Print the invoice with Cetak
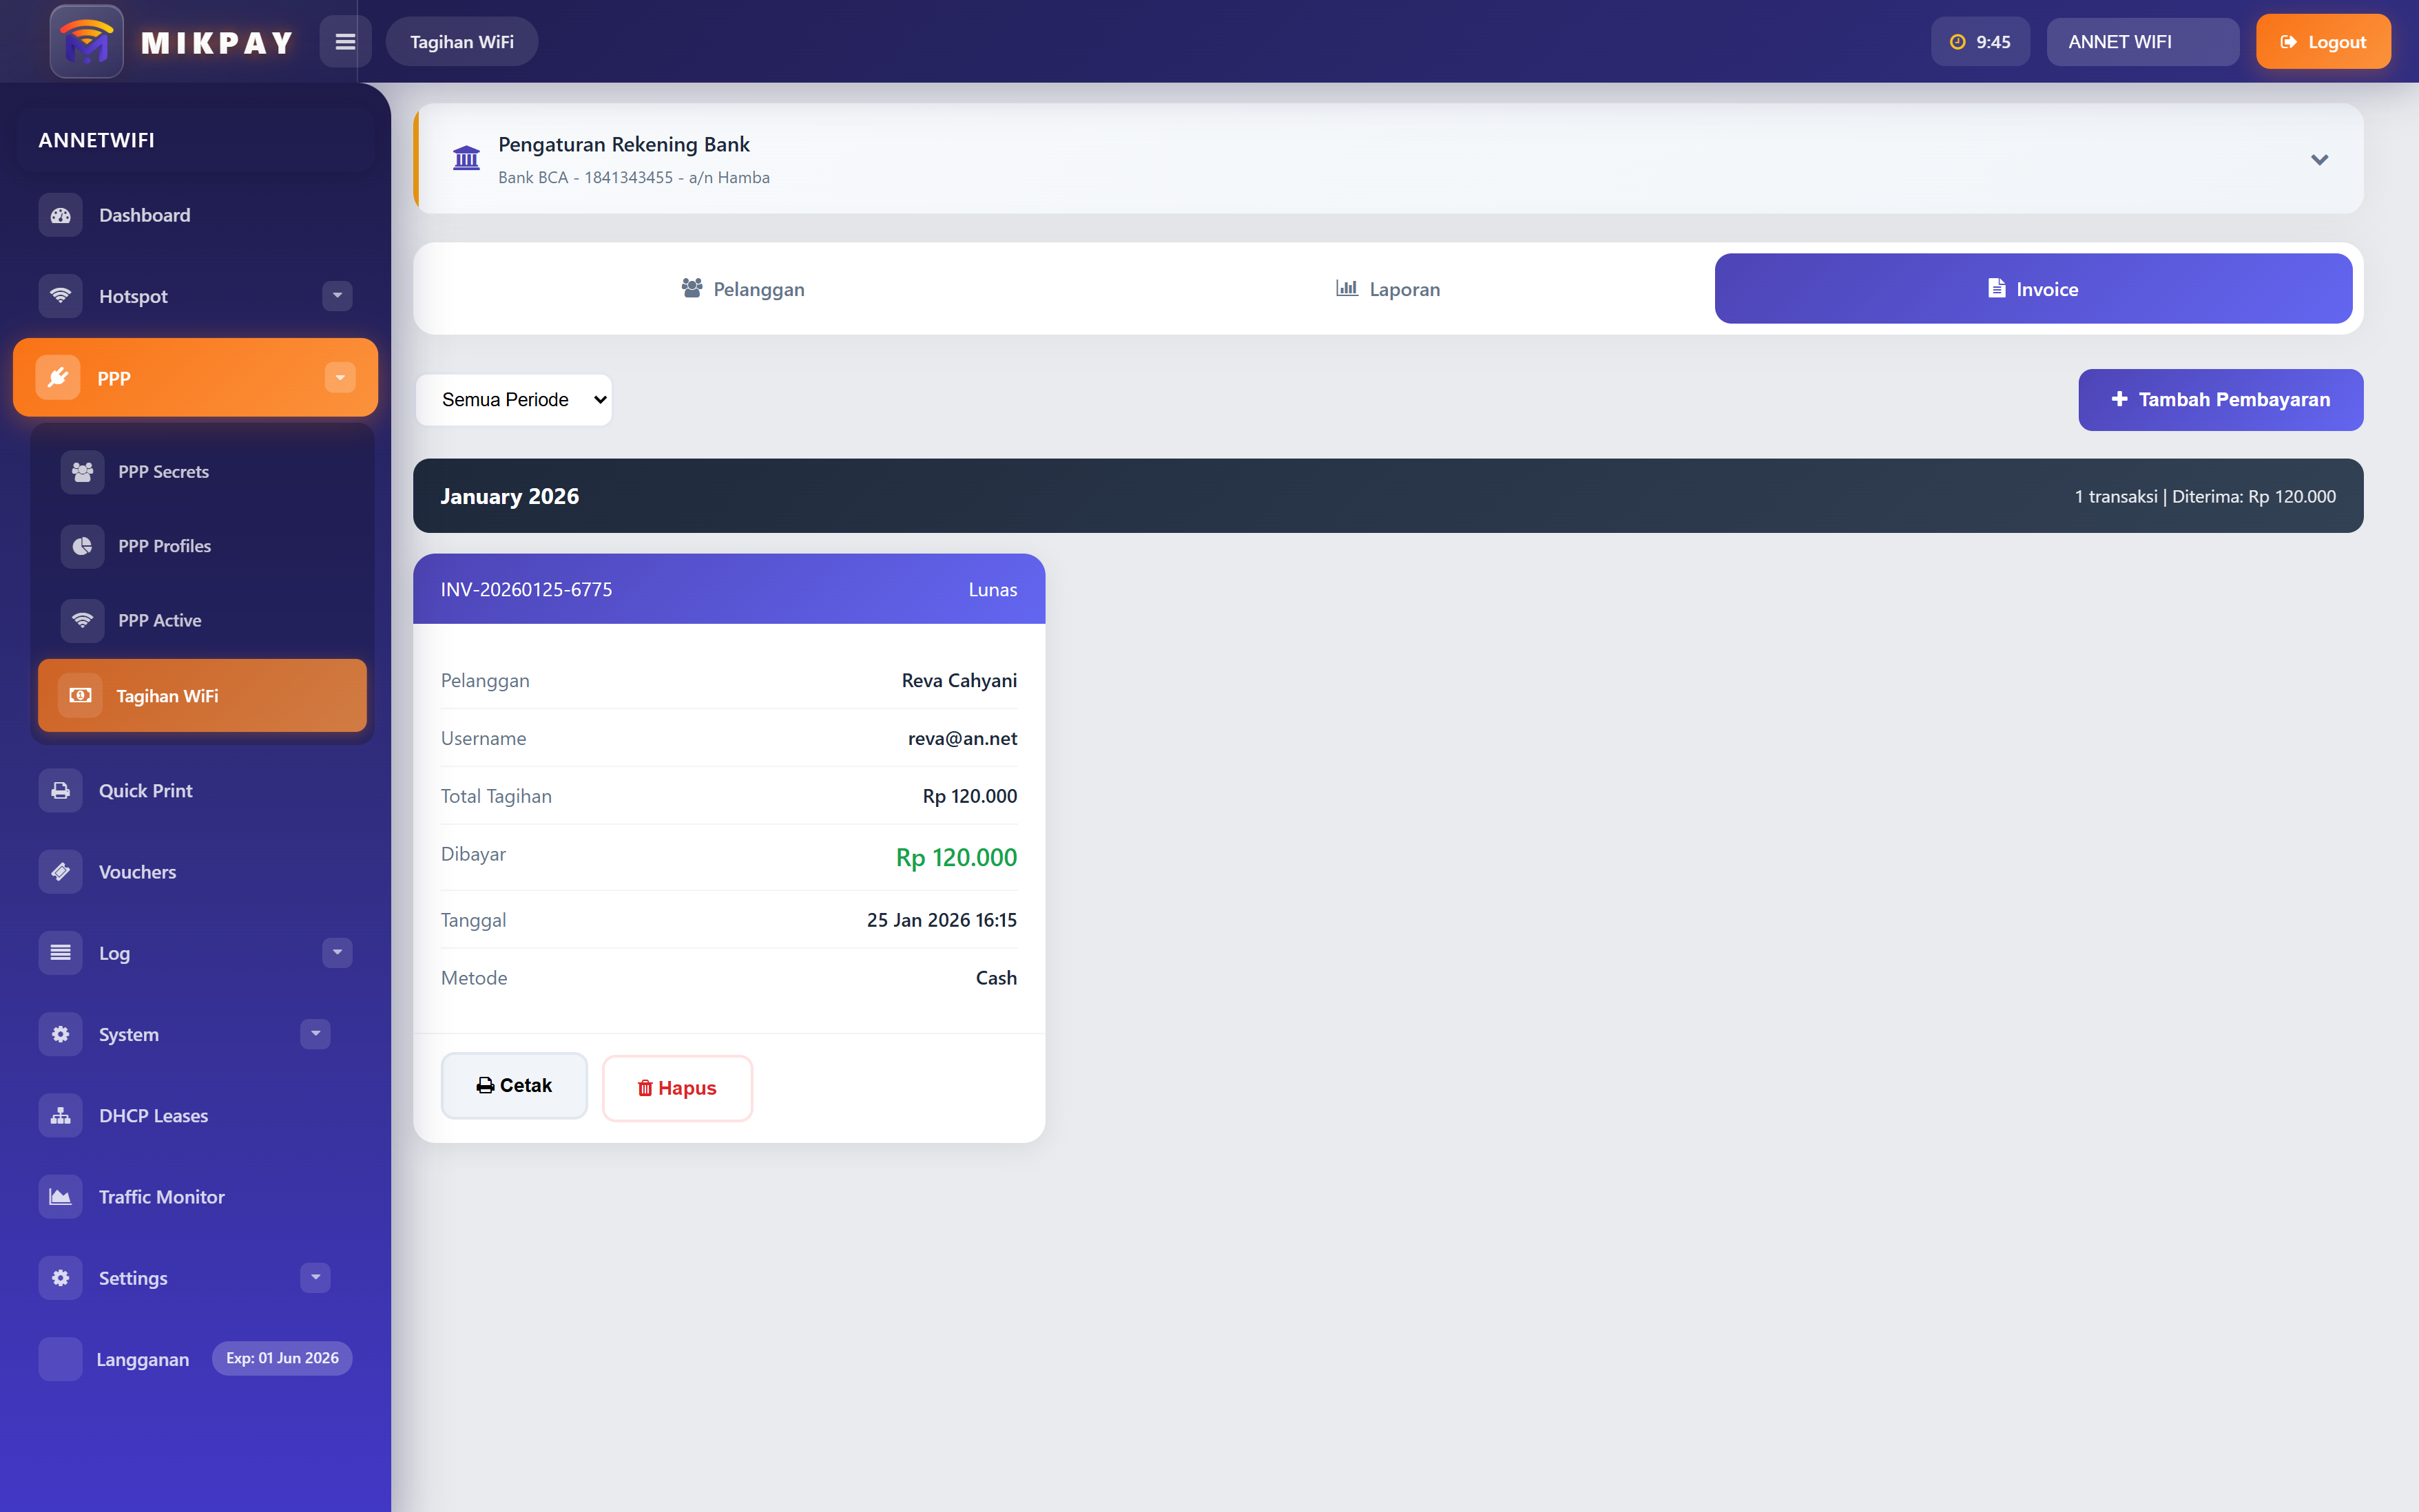 pyautogui.click(x=515, y=1085)
